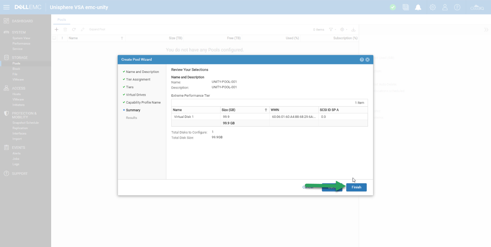This screenshot has height=247, width=491.
Task: Click the SCSI ID SP A column header
Action: (x=343, y=110)
